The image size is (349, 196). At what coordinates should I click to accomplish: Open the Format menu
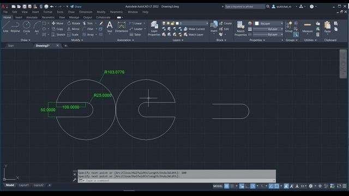[47, 12]
